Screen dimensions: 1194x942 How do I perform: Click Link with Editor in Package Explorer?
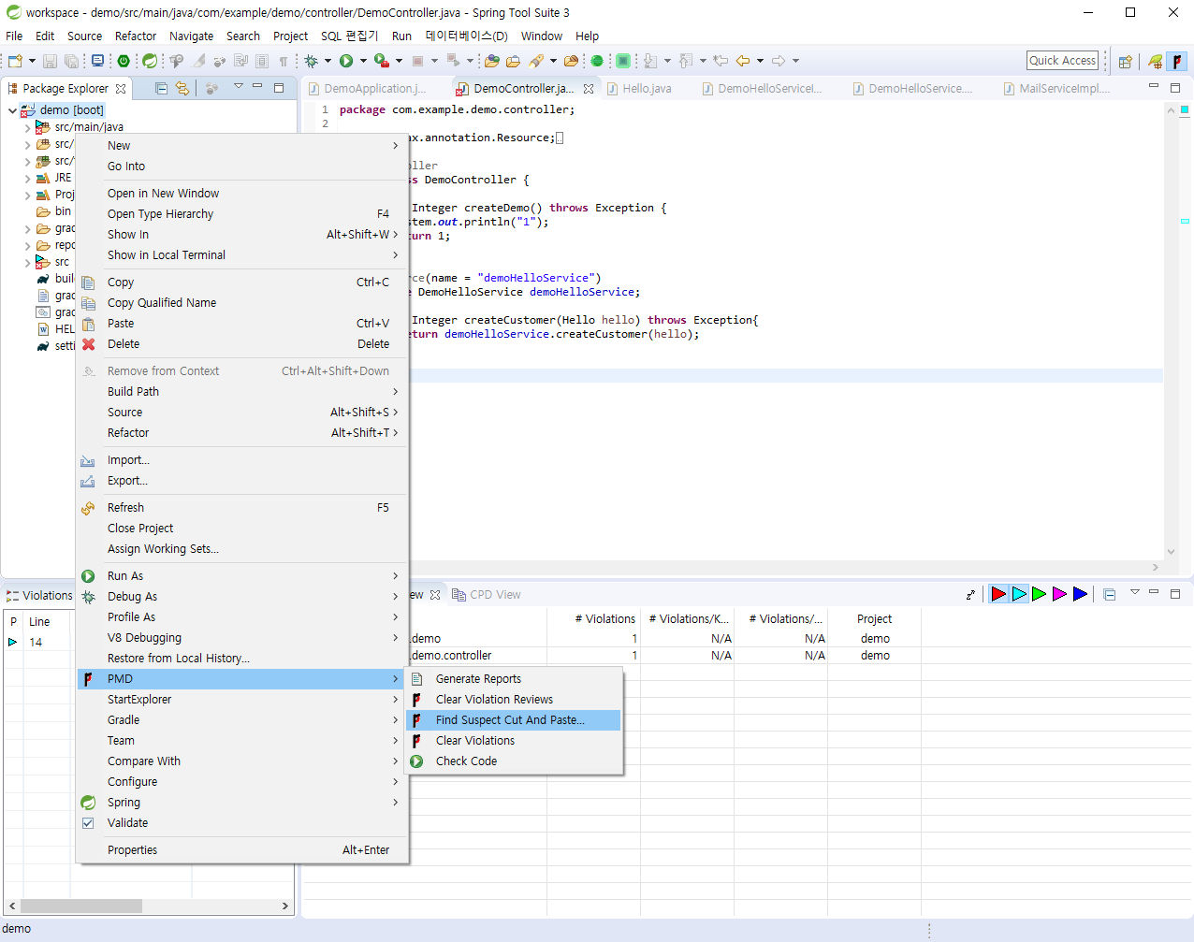pos(182,88)
